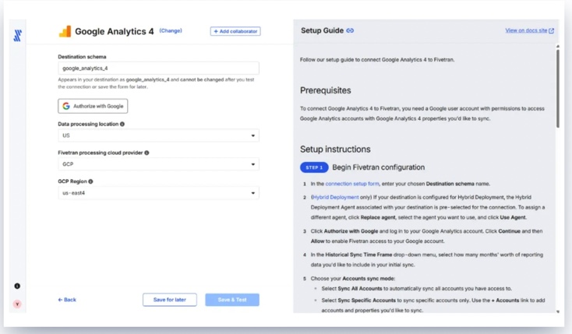Open the user avatar in left sidebar

click(x=17, y=304)
